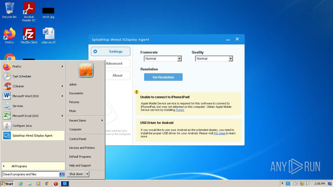Click the Excel icon in Start menu

point(7,116)
